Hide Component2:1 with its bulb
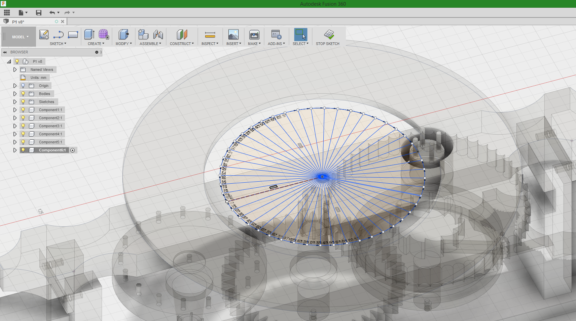Viewport: 576px width, 321px height. (23, 118)
